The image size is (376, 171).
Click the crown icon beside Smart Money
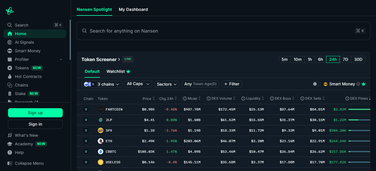[364, 84]
